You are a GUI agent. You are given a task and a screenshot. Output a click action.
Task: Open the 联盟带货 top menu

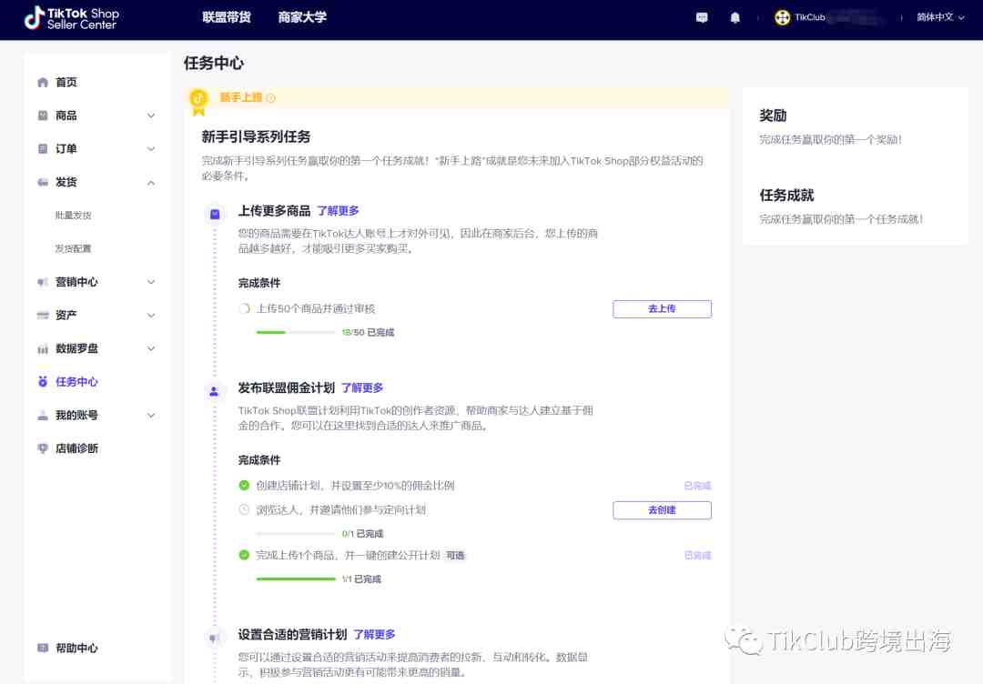227,17
